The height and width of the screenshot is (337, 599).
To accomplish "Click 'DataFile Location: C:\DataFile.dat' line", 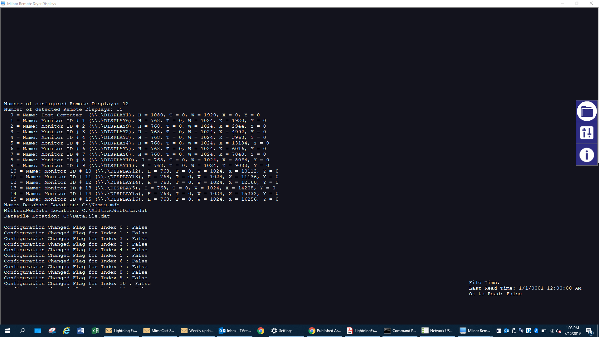I will pos(57,216).
